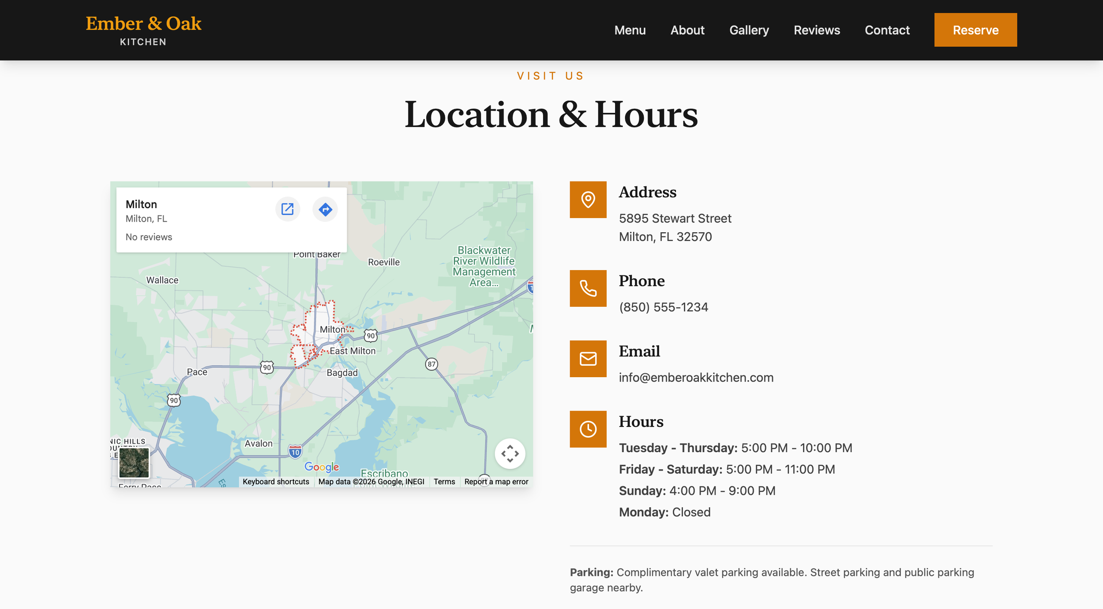This screenshot has width=1103, height=609.
Task: Navigate to Reviews
Action: click(817, 30)
